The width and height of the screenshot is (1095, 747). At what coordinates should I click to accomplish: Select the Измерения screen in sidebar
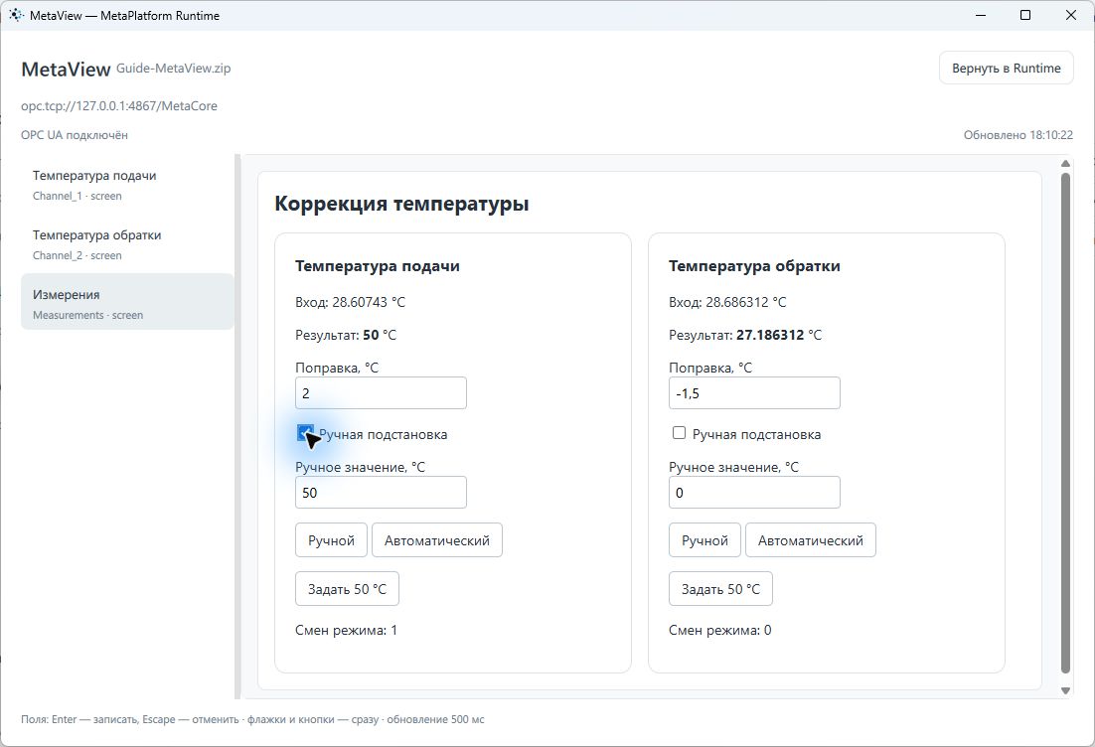click(127, 302)
